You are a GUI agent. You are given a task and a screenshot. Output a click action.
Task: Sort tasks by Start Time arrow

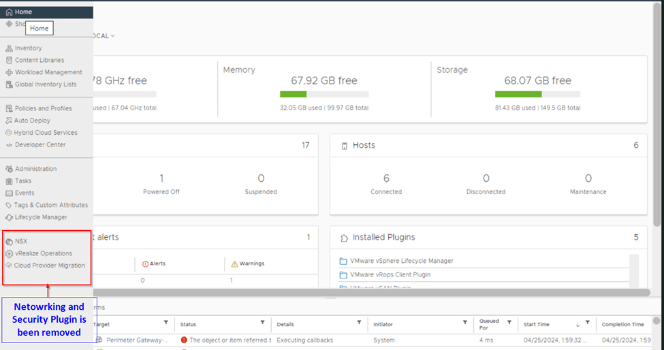pos(578,325)
